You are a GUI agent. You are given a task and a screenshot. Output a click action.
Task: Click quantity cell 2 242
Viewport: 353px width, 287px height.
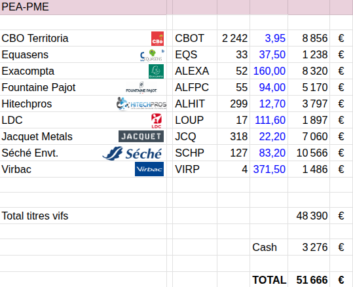tap(233, 38)
